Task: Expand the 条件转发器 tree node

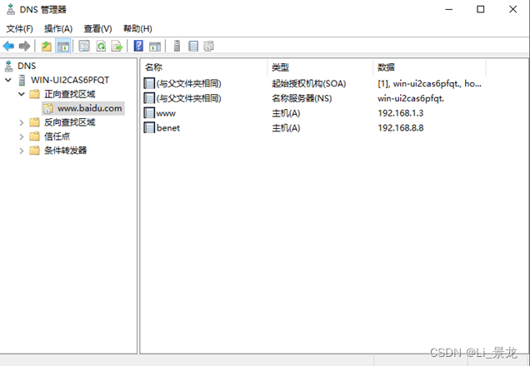Action: point(22,151)
